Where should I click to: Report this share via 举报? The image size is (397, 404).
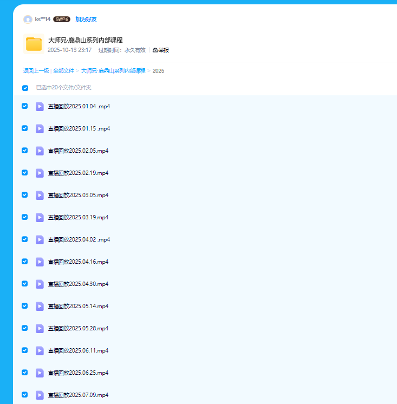(x=161, y=50)
